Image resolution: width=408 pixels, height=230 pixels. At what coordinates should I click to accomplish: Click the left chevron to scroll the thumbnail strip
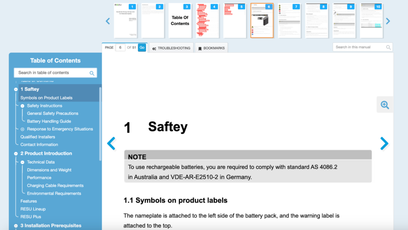pyautogui.click(x=108, y=21)
